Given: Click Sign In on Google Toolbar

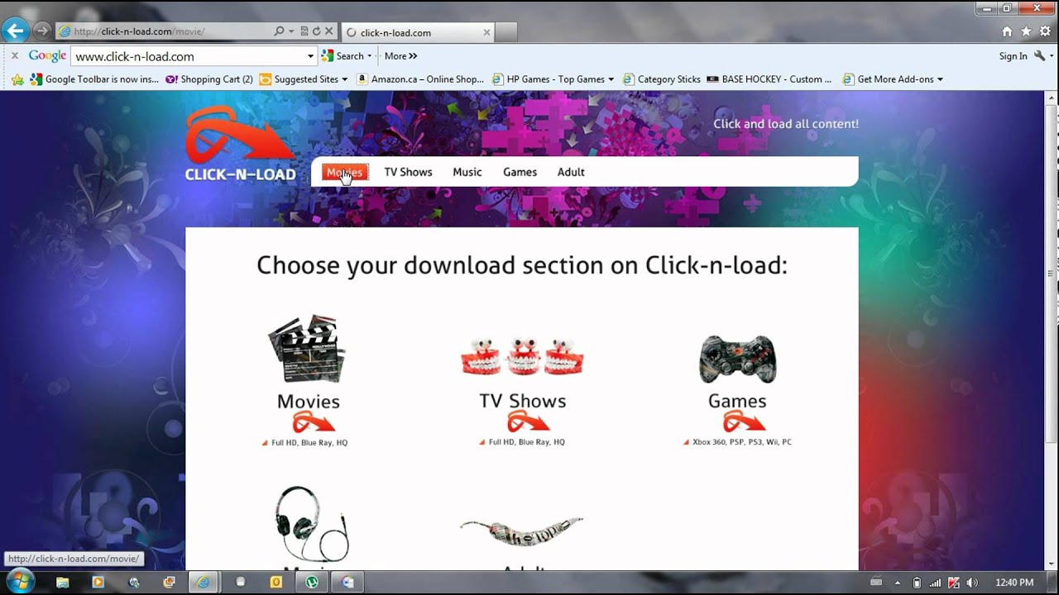Looking at the screenshot, I should point(1013,56).
